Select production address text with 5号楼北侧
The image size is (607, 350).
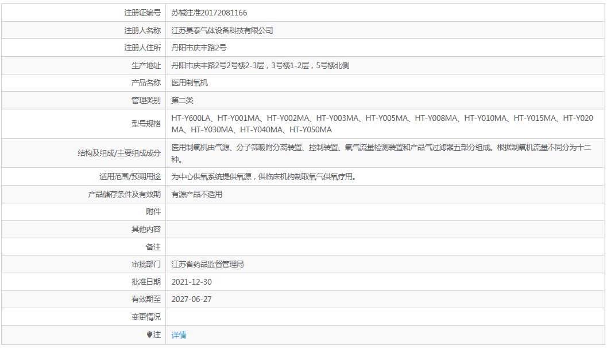tap(260, 65)
